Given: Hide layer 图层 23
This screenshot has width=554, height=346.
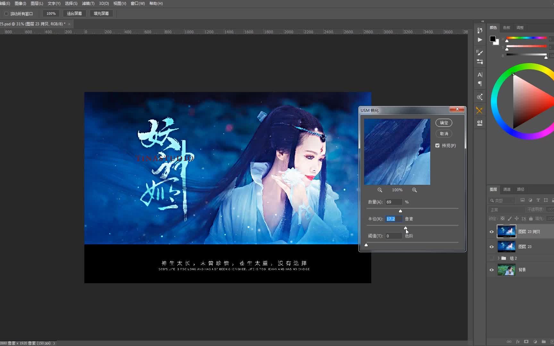Looking at the screenshot, I should pos(491,247).
